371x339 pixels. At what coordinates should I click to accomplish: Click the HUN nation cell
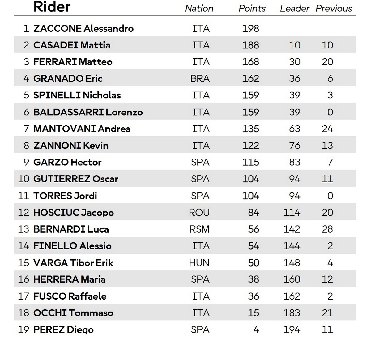(x=199, y=263)
